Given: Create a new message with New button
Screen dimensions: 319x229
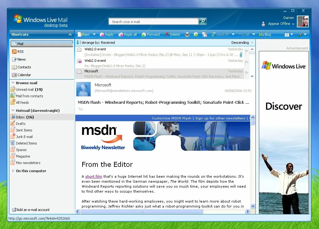Looking at the screenshot, I should [x=84, y=34].
